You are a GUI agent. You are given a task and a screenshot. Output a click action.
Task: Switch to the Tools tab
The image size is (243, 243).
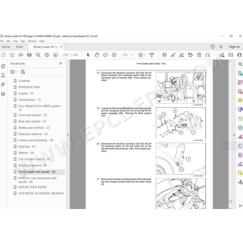tap(19, 47)
